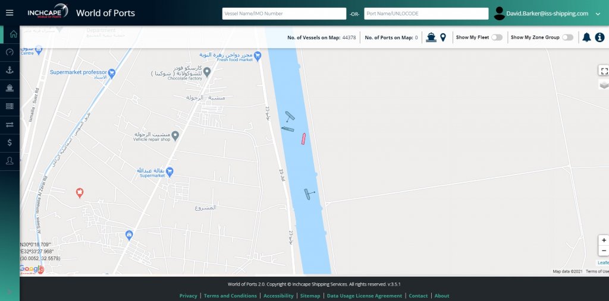Open Data Usage License Agreement link
Screen dimensions: 609x301
coord(365,296)
